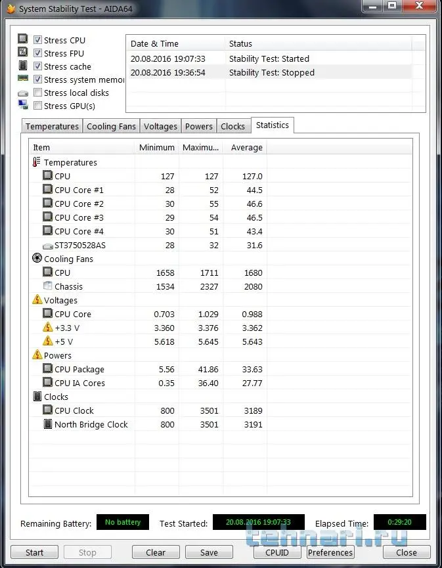Click the Date & Time column header
The height and width of the screenshot is (568, 442).
point(176,43)
